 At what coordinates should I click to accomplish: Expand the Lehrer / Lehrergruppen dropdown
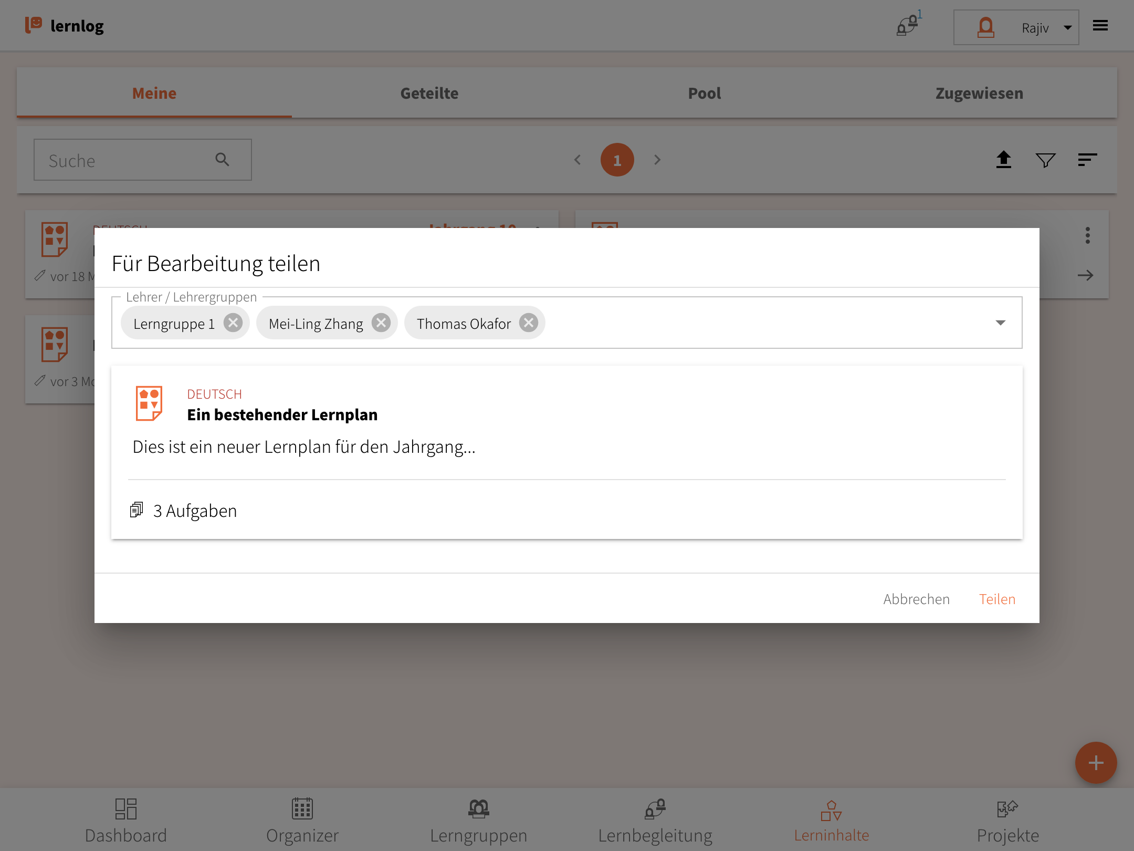(x=1000, y=323)
